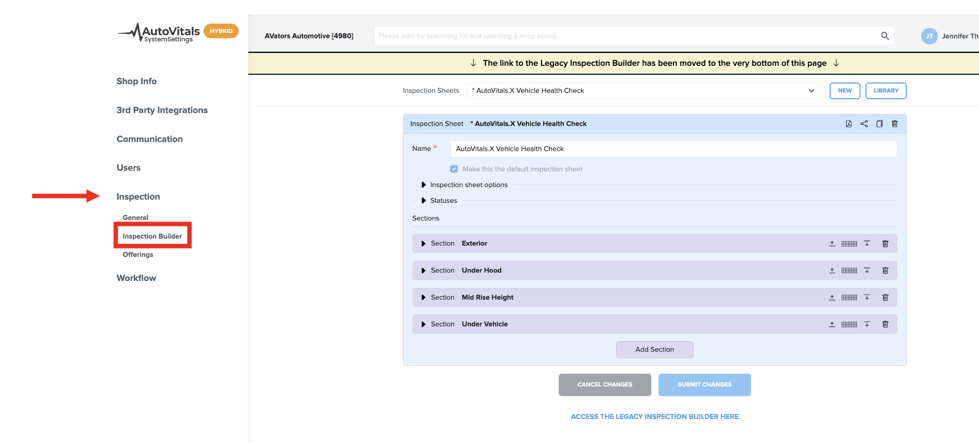Screen dimensions: 979x444
Task: Go to Communication settings
Action: pyautogui.click(x=149, y=139)
